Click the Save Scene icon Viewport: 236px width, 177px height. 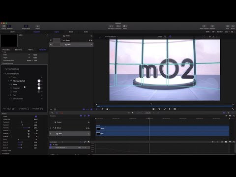[42, 109]
